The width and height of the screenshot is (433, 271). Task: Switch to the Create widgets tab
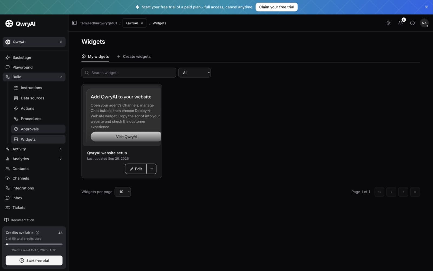tap(134, 56)
